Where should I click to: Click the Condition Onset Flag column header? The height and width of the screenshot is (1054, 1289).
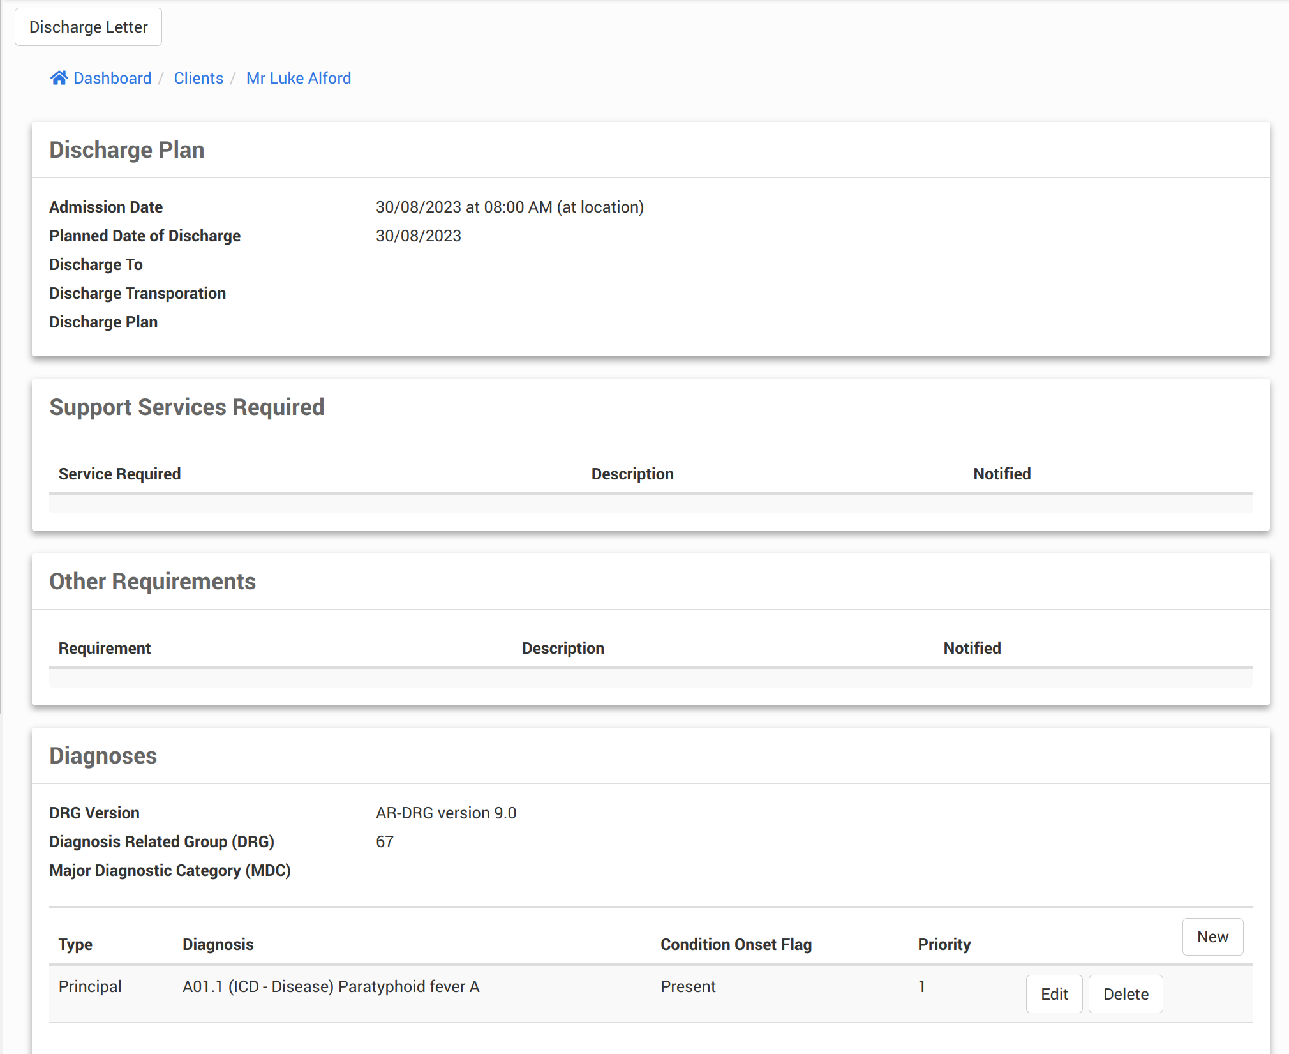click(x=736, y=944)
